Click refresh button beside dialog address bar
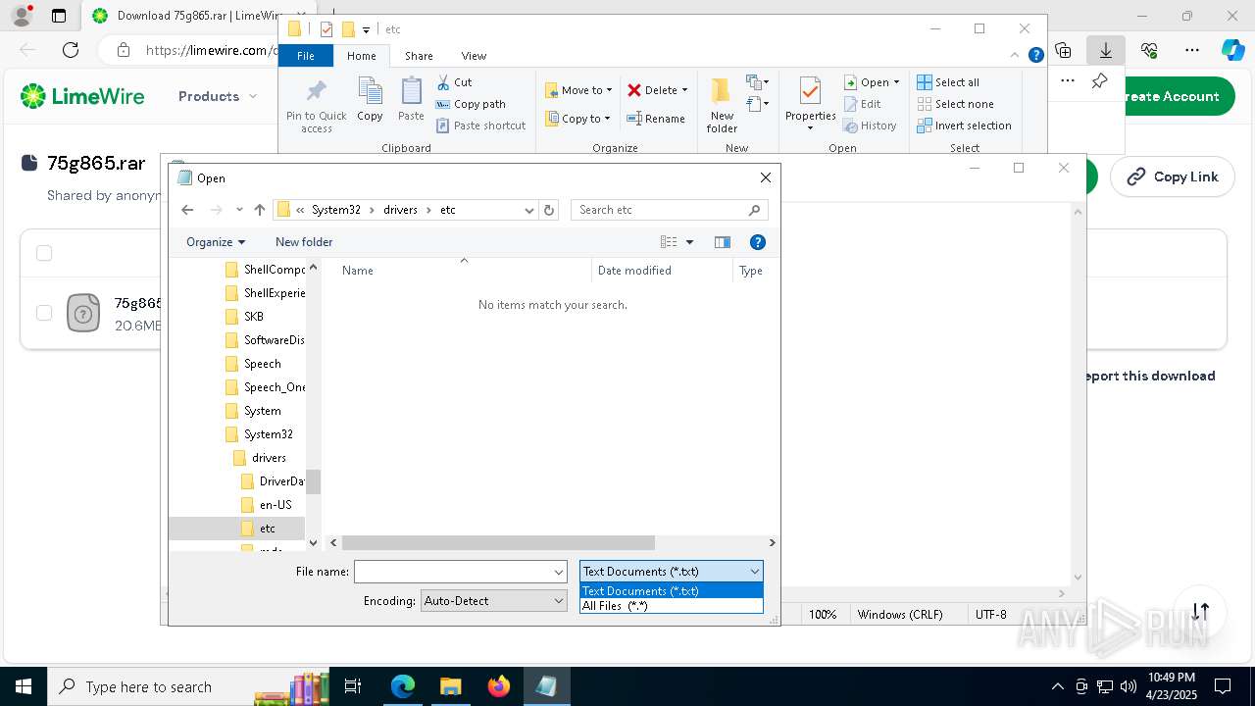This screenshot has height=706, width=1255. point(549,210)
